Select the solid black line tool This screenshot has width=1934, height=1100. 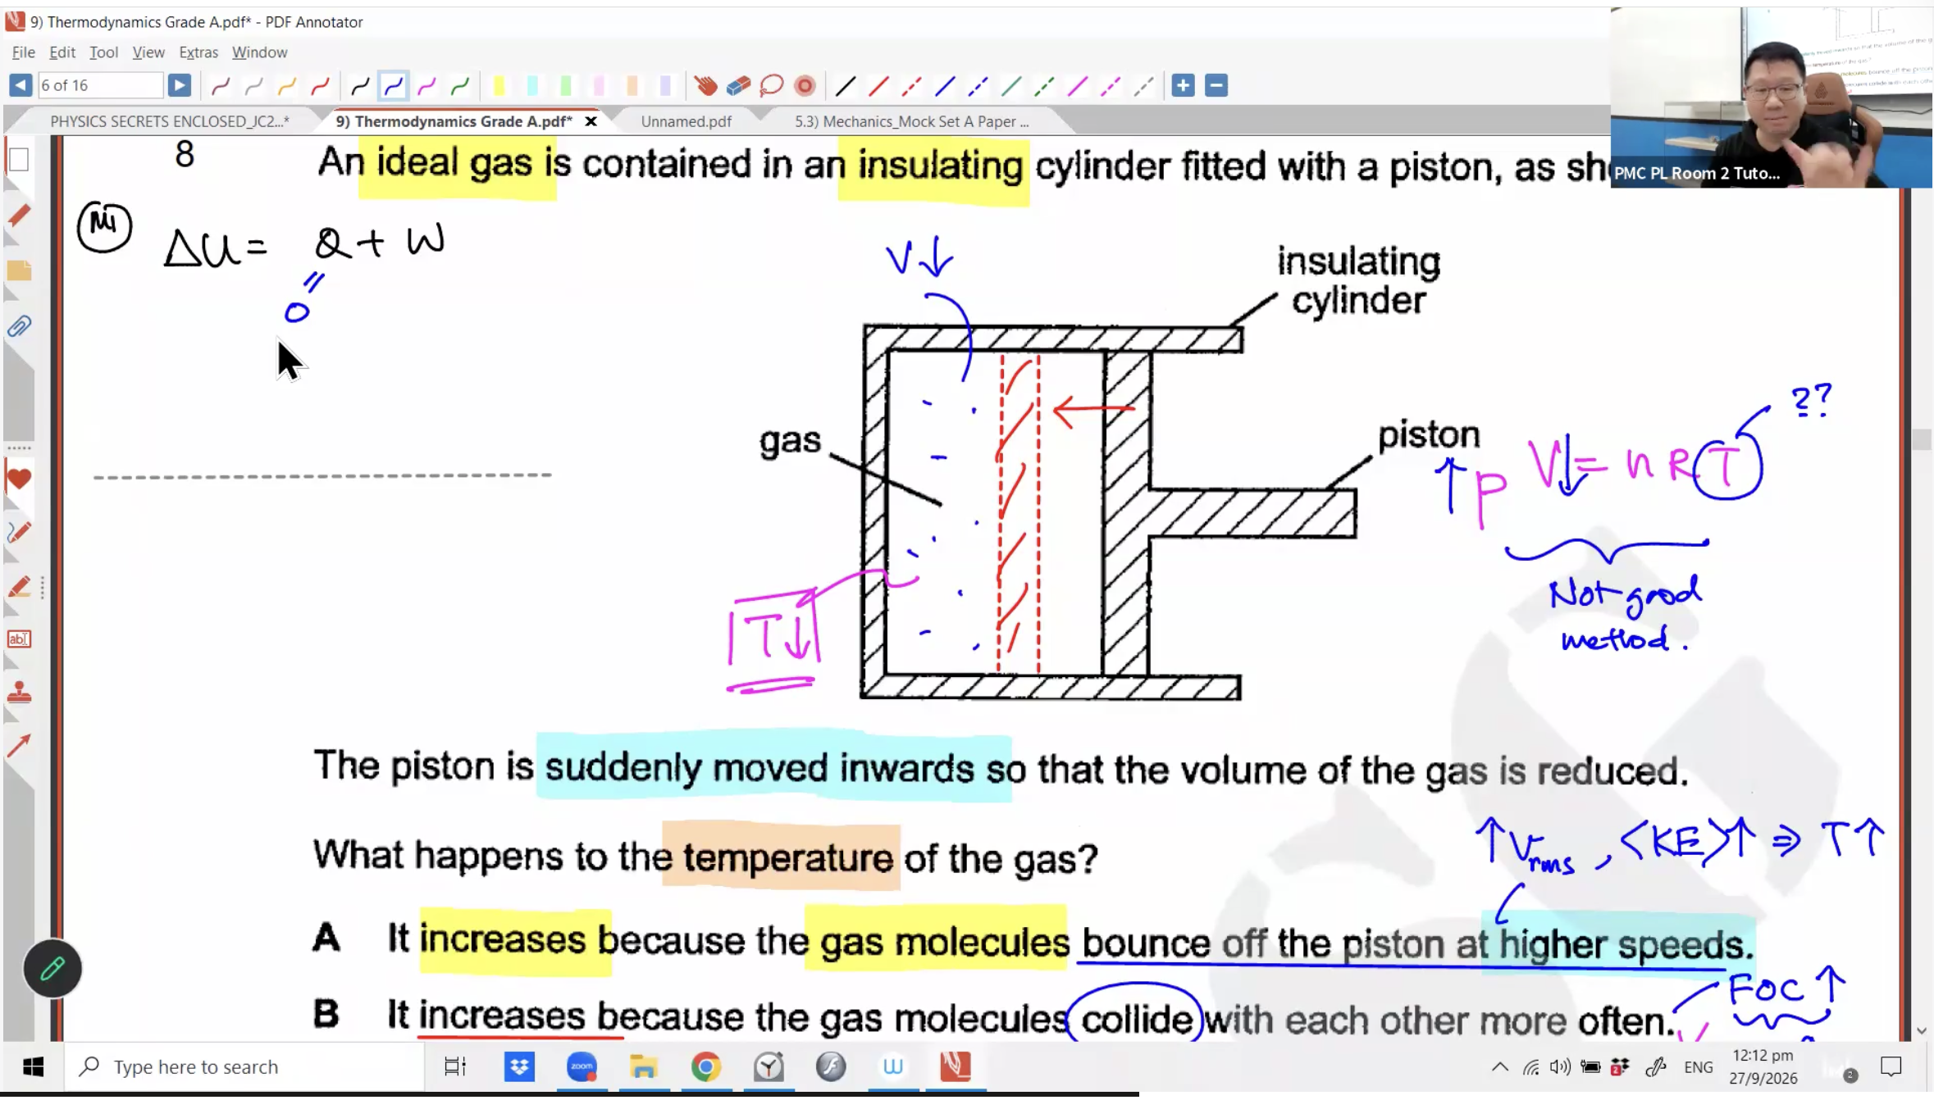(x=845, y=85)
